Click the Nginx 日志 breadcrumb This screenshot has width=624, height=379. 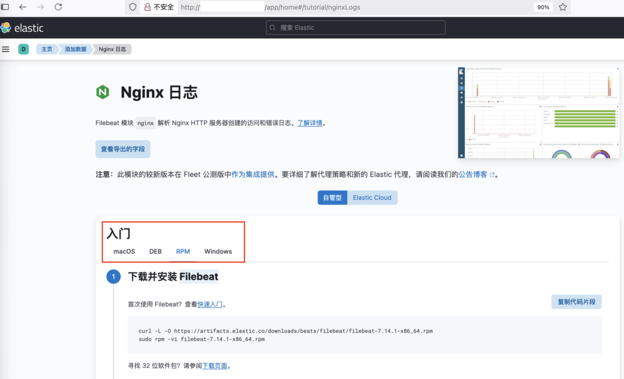tap(112, 49)
